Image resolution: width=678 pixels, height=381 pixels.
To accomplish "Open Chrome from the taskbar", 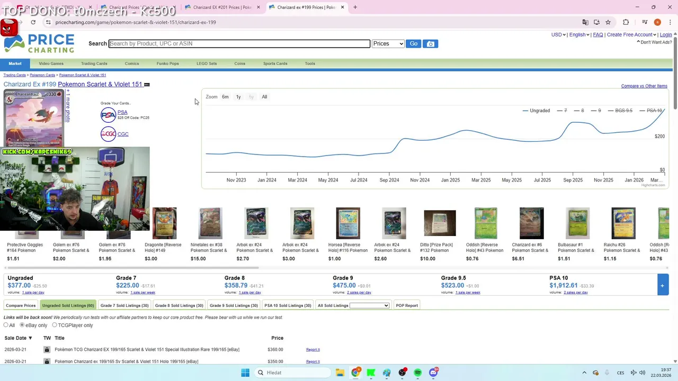I will click(355, 373).
